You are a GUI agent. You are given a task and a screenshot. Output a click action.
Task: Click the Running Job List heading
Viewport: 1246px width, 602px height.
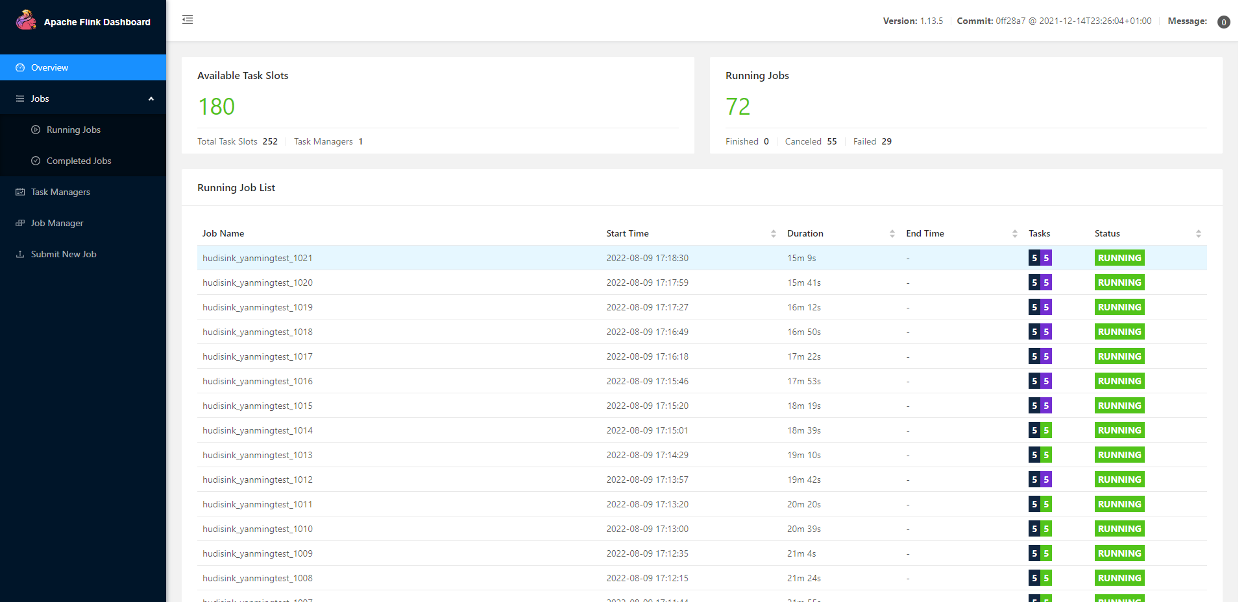236,187
